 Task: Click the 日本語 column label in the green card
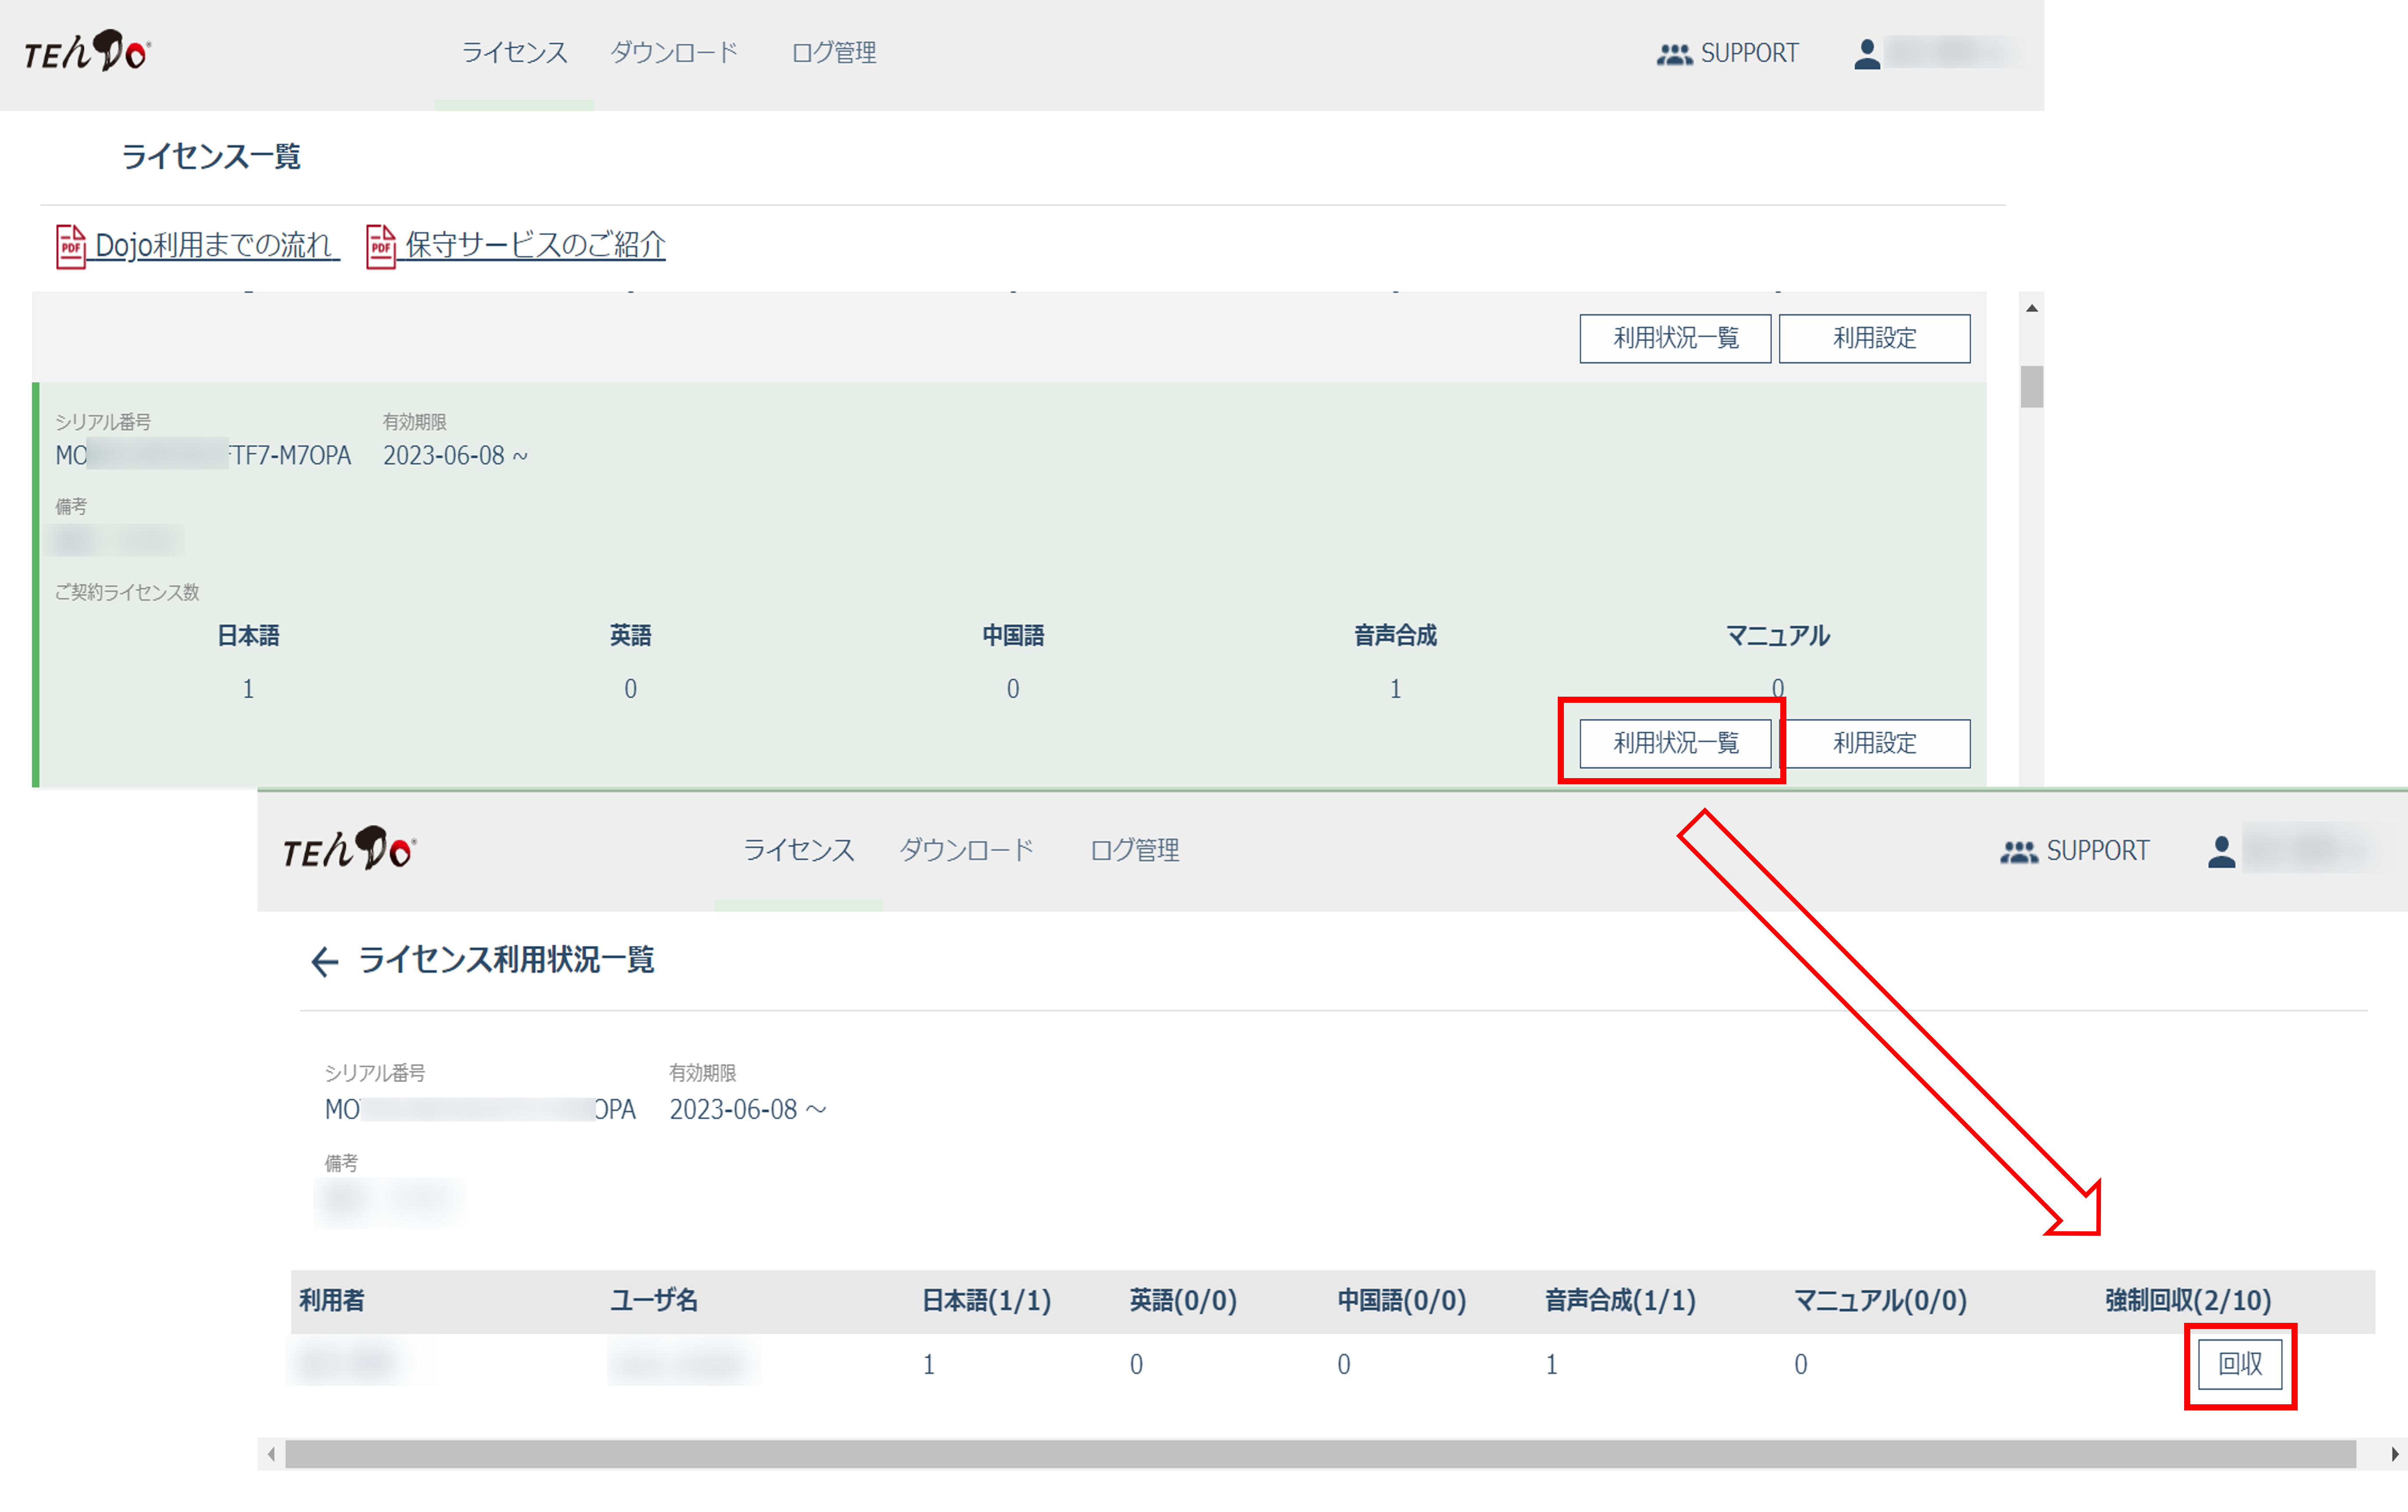click(248, 634)
